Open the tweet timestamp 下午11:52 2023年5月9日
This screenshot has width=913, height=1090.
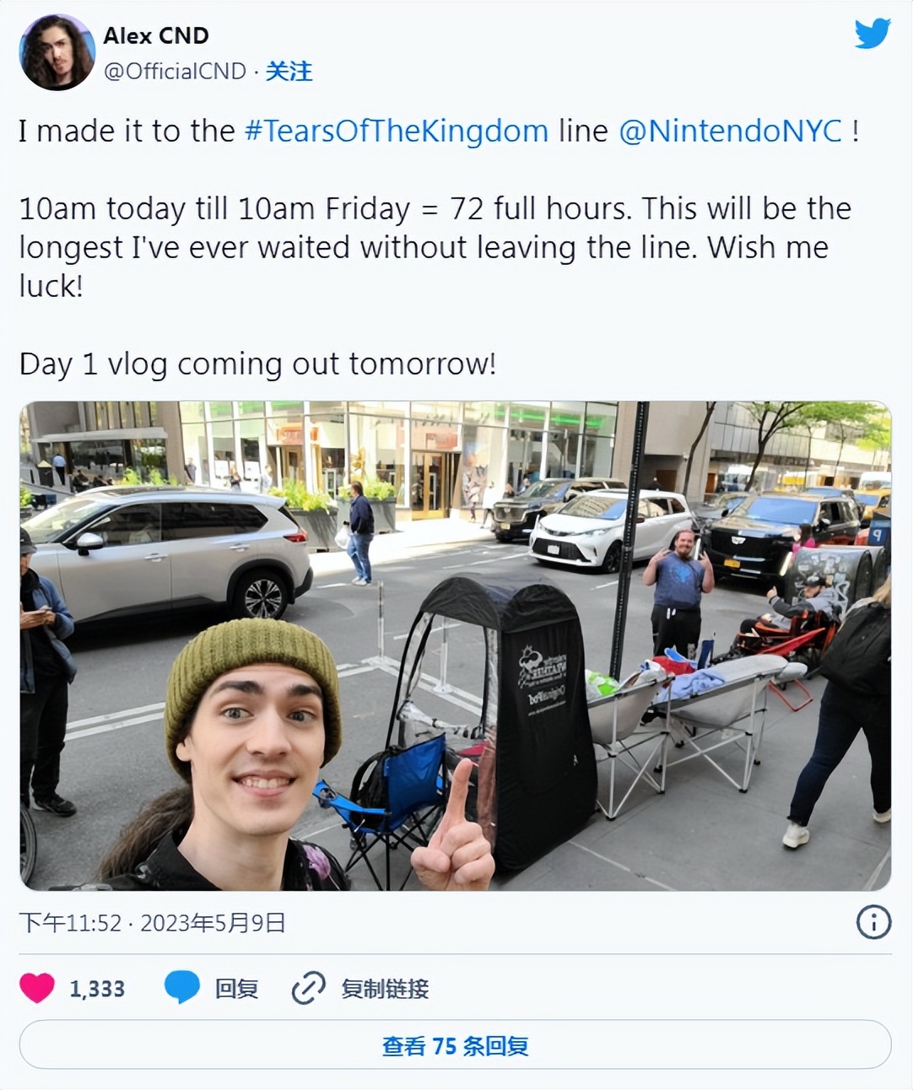tap(153, 923)
